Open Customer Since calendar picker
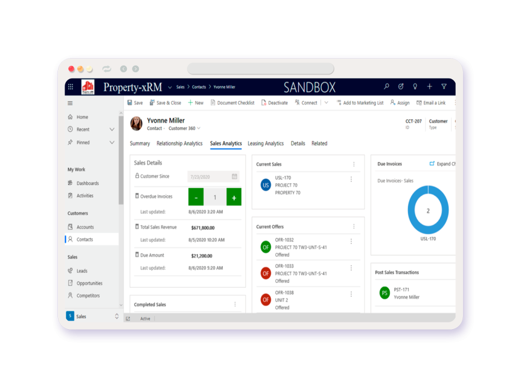This screenshot has height=381, width=521. tap(235, 177)
